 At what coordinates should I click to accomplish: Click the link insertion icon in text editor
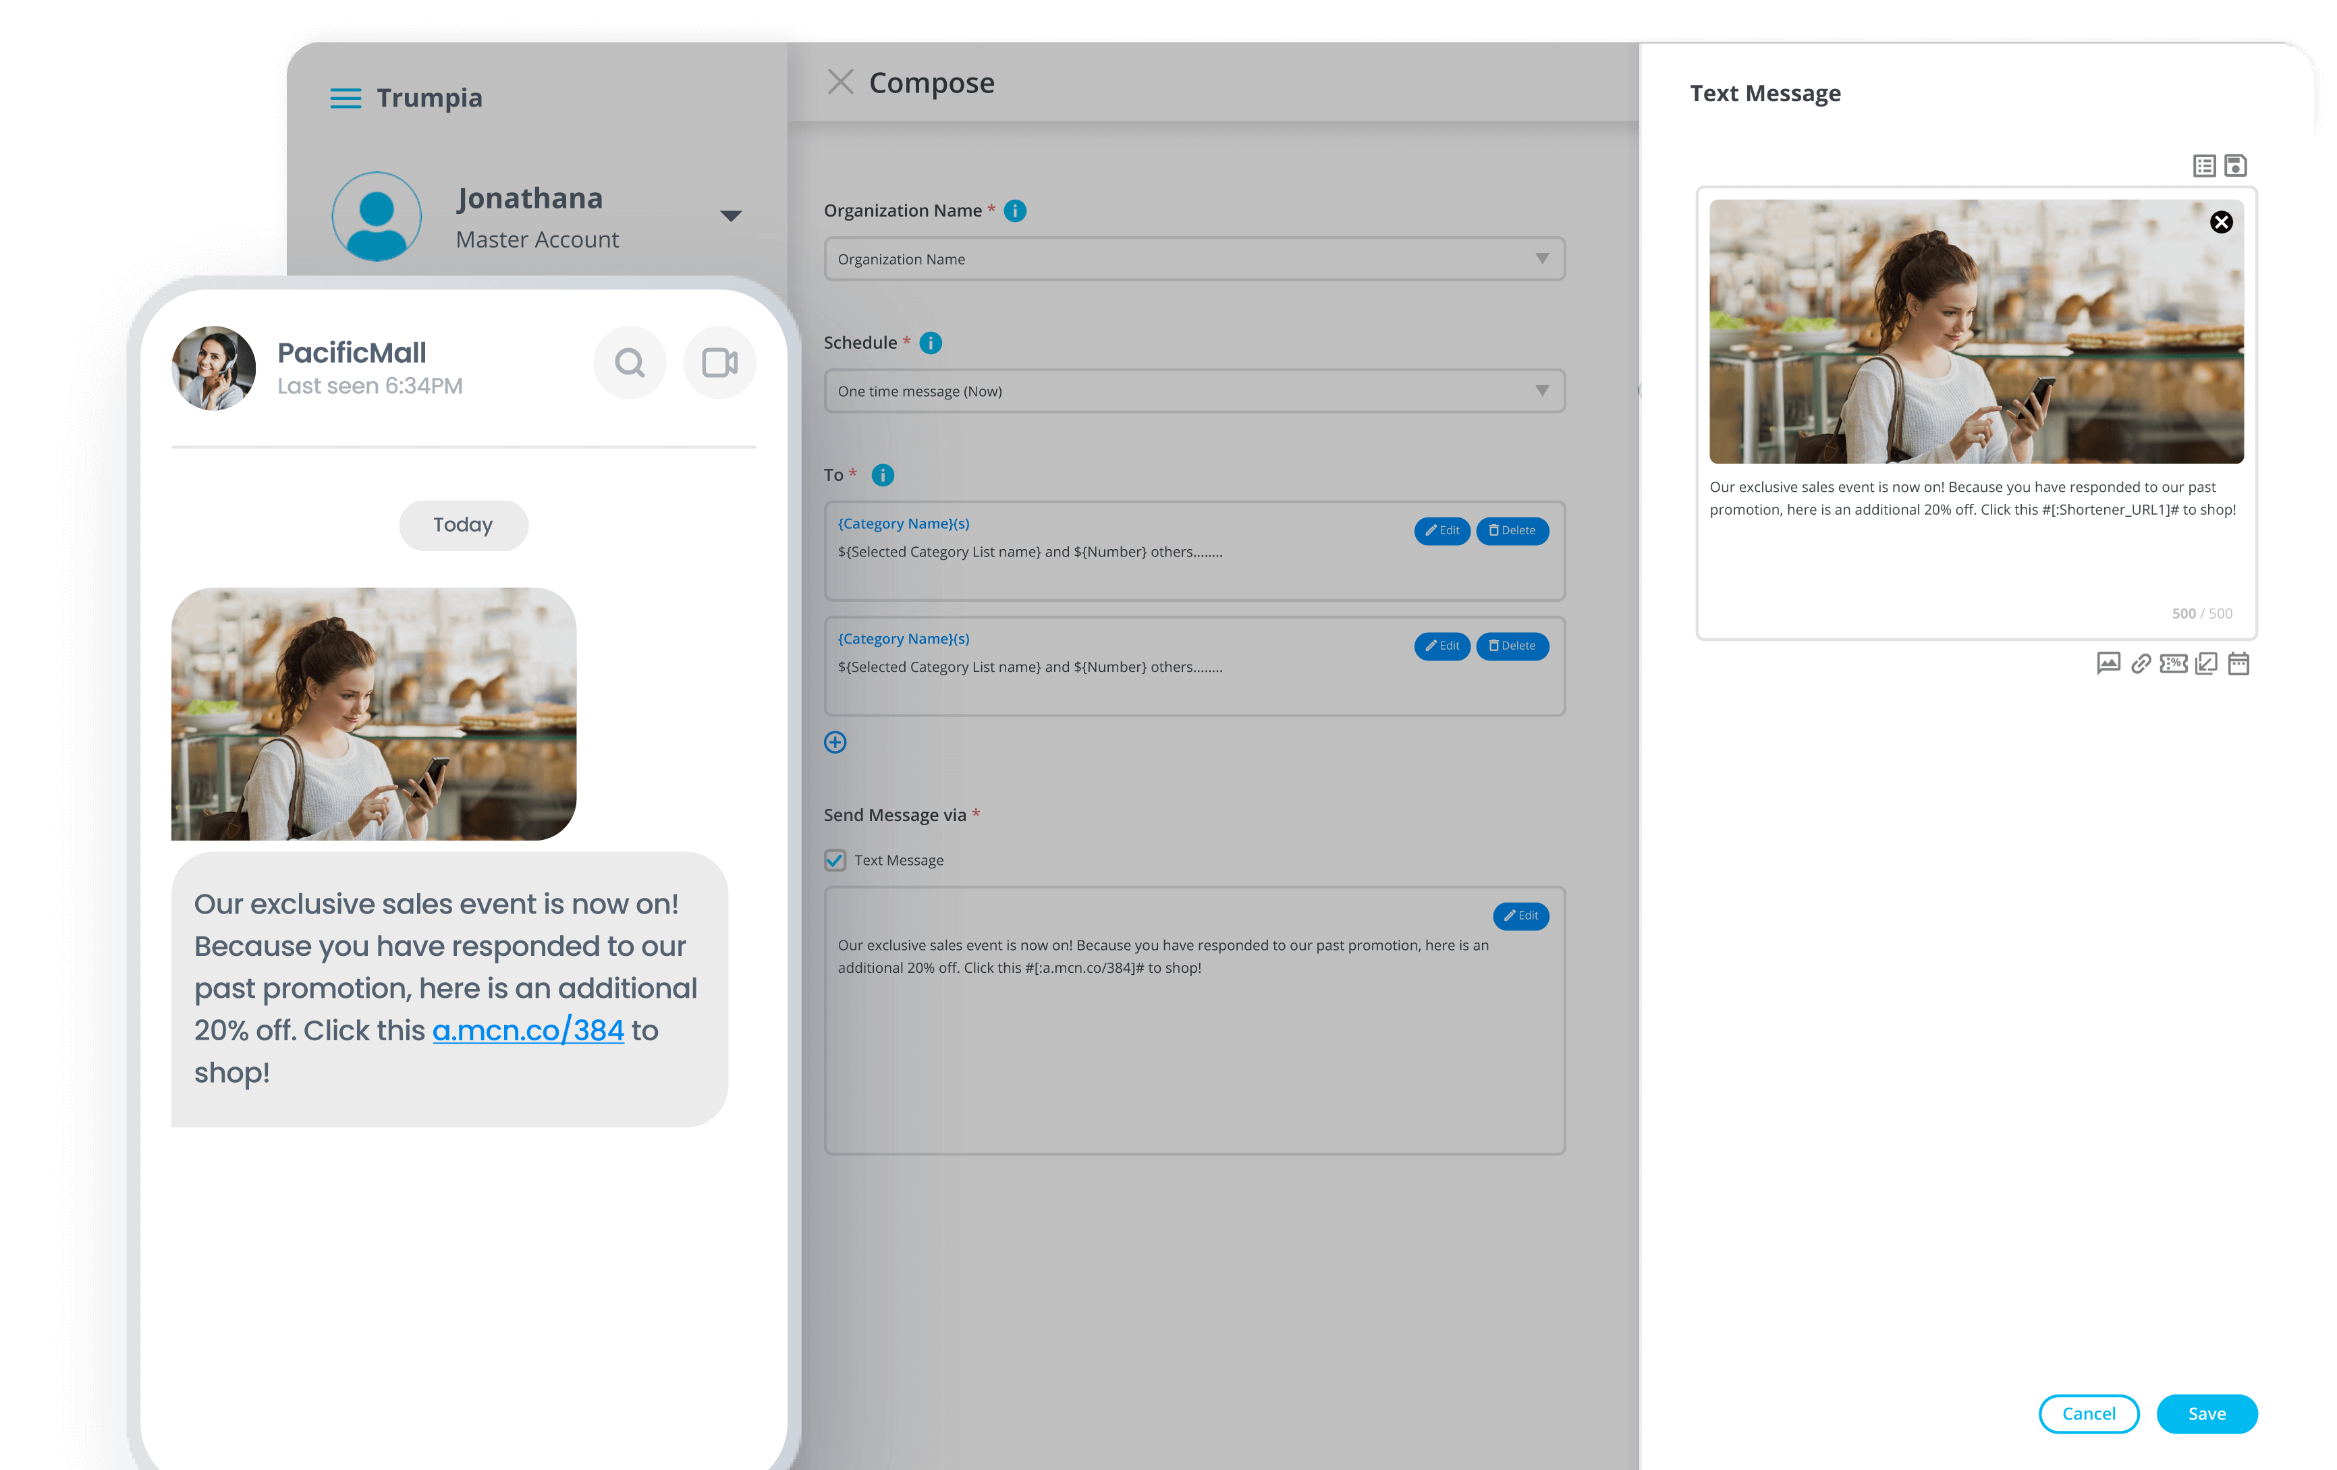point(2141,664)
